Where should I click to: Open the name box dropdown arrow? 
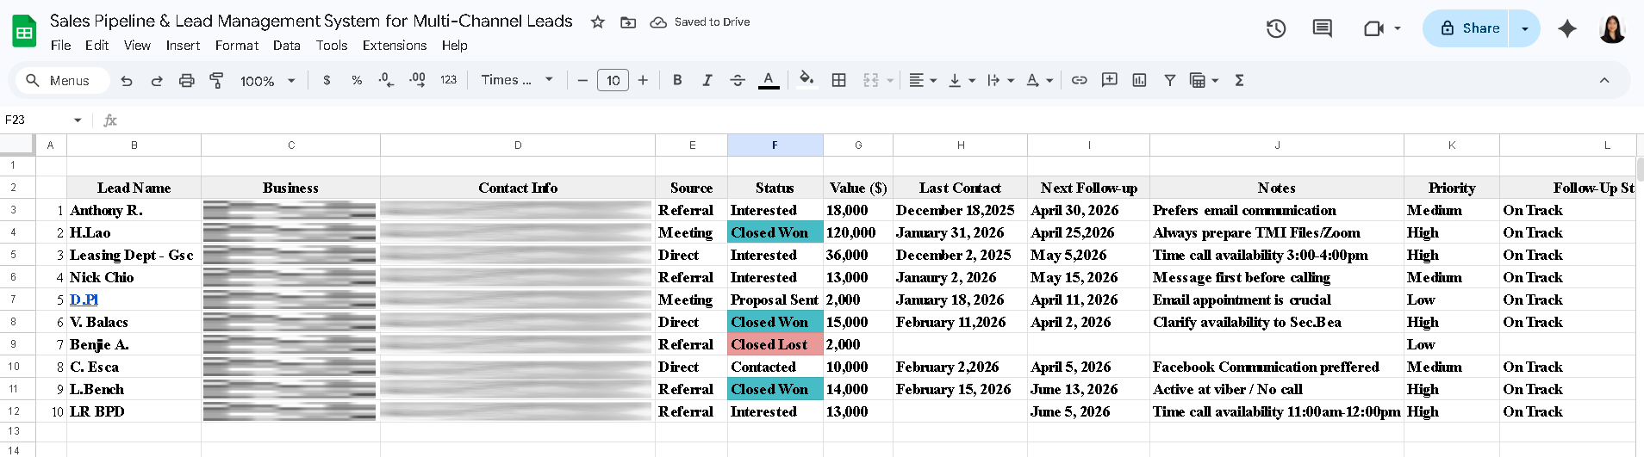(78, 120)
